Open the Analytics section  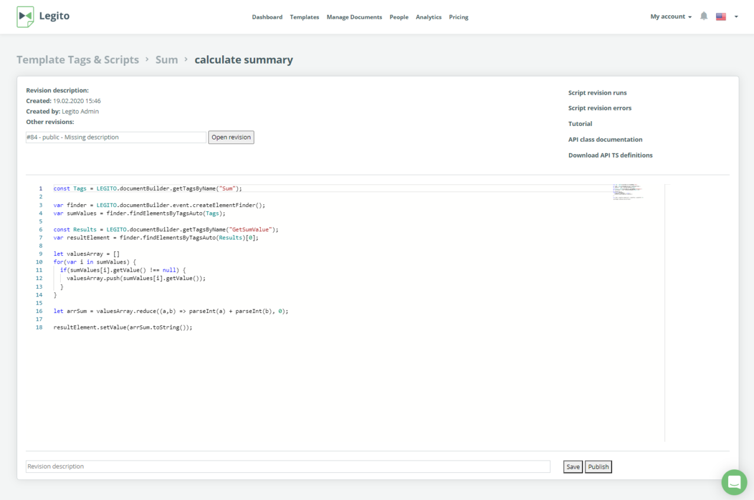click(428, 17)
